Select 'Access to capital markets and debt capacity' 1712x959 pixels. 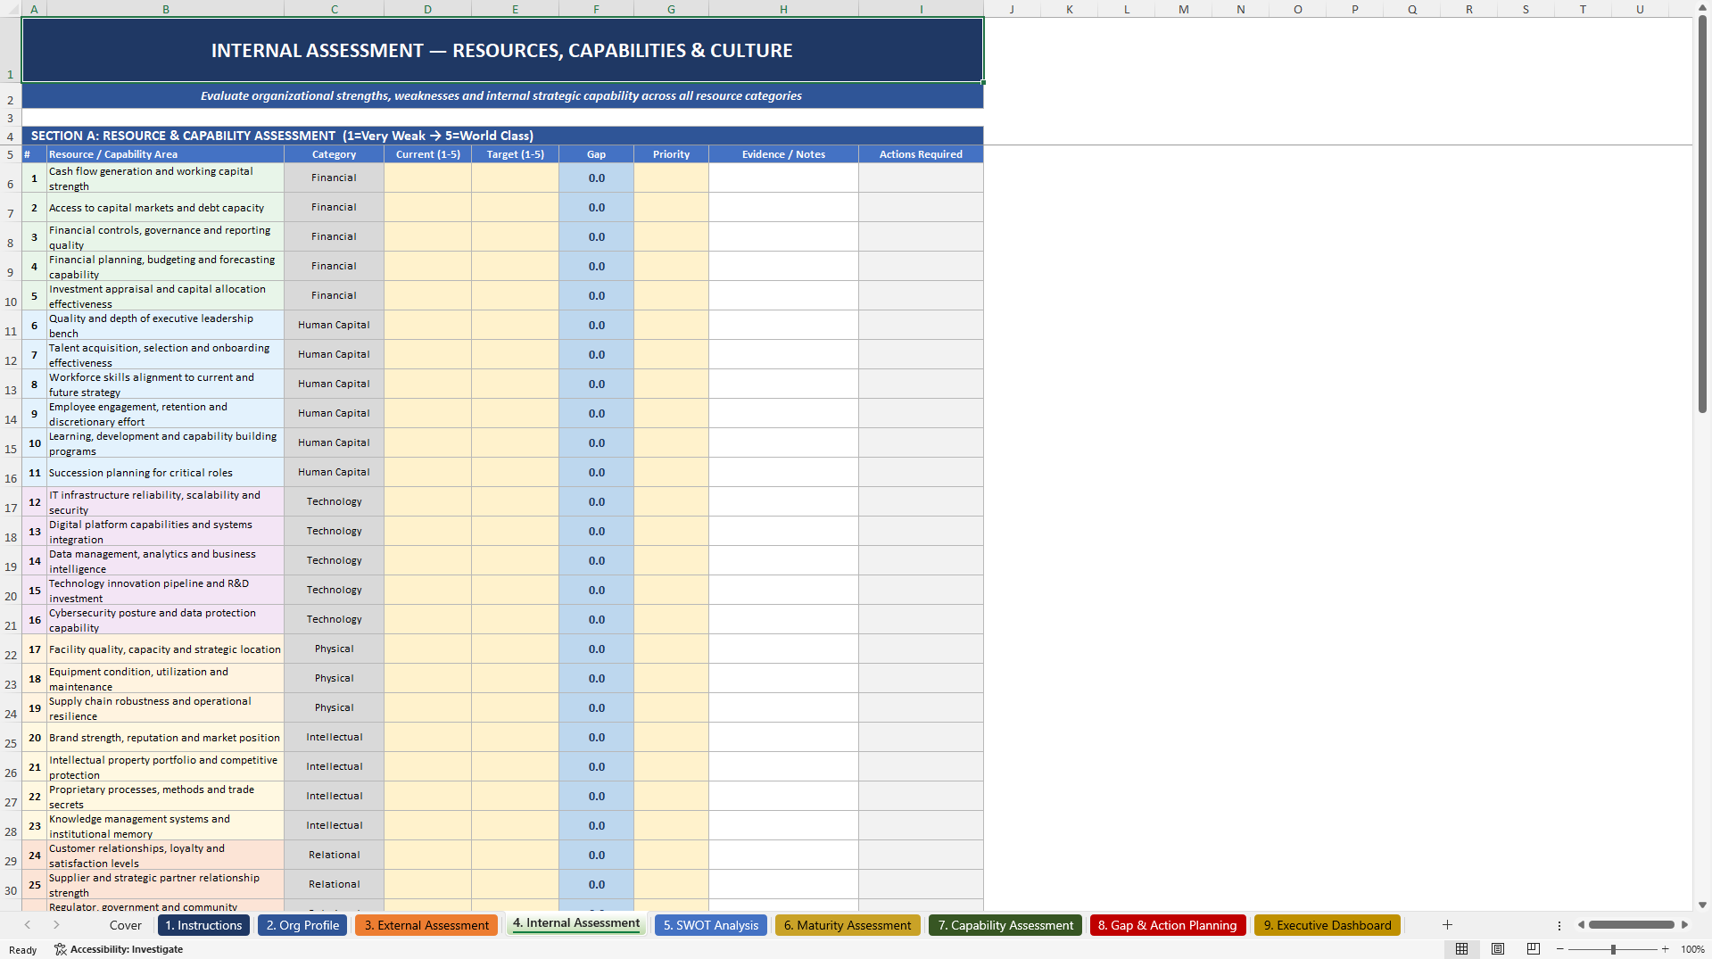pyautogui.click(x=166, y=207)
